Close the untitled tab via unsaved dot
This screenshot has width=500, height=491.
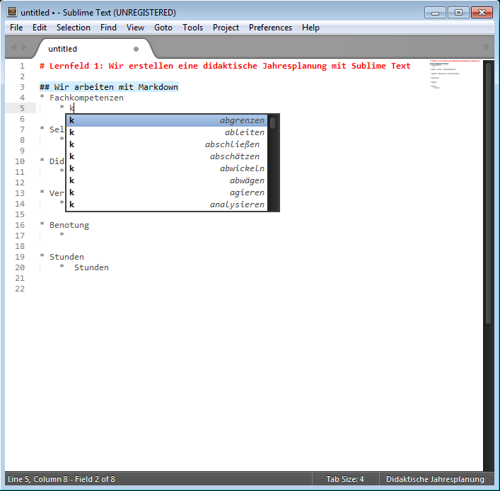pos(136,49)
